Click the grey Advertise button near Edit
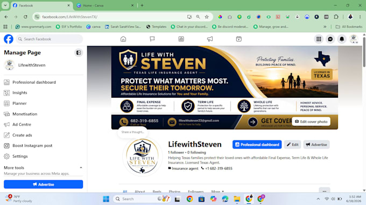The image size is (366, 205). (x=316, y=144)
